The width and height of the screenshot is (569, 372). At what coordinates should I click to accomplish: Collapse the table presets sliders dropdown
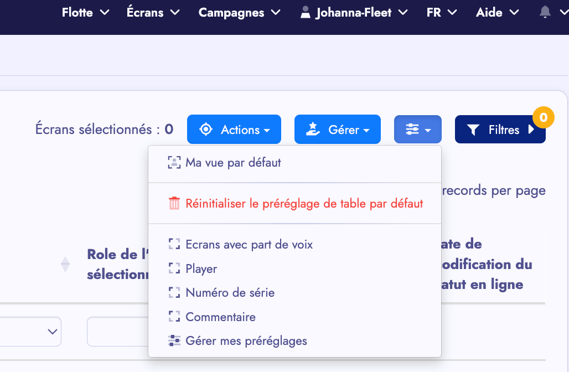417,130
